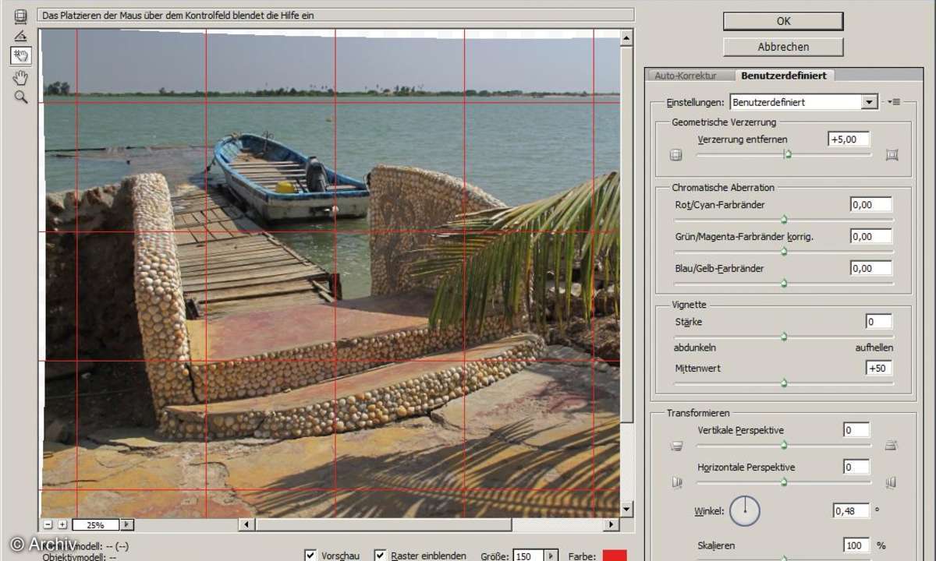Click the Vignette Stärke value field

[879, 322]
